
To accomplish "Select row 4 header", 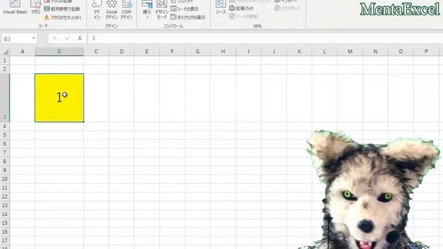I will coord(5,126).
